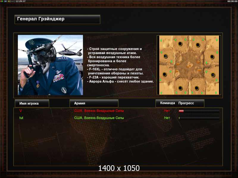This screenshot has width=238, height=178.
Task: Click the 'Армия' column header
Action: (94, 103)
